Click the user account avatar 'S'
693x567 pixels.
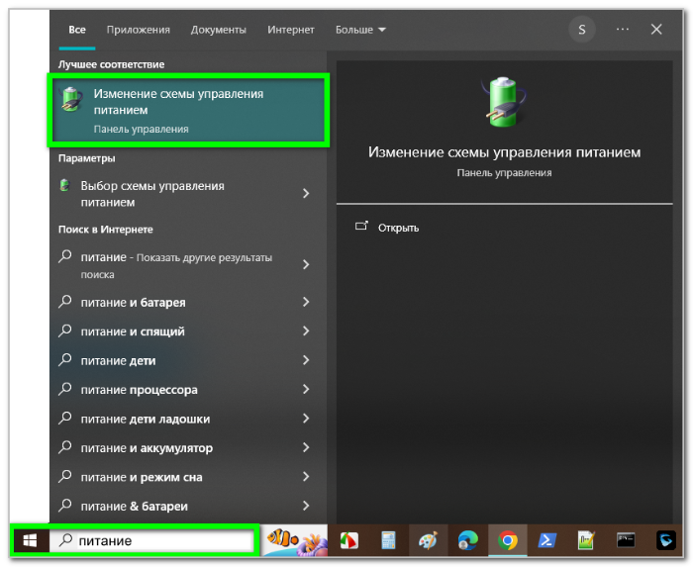581,30
